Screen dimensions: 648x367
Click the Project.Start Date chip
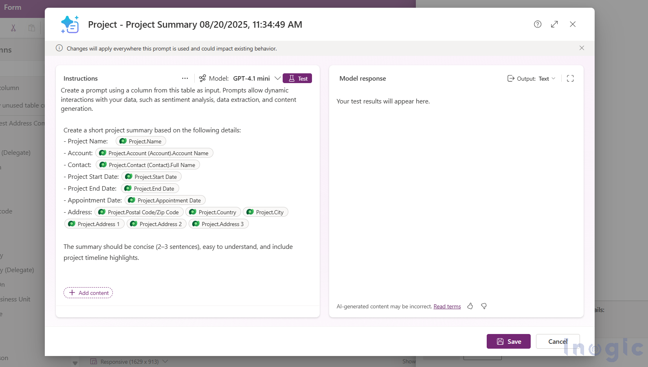(x=152, y=177)
